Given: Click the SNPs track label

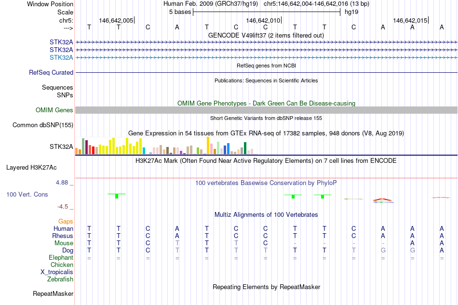Looking at the screenshot, I should [x=65, y=95].
